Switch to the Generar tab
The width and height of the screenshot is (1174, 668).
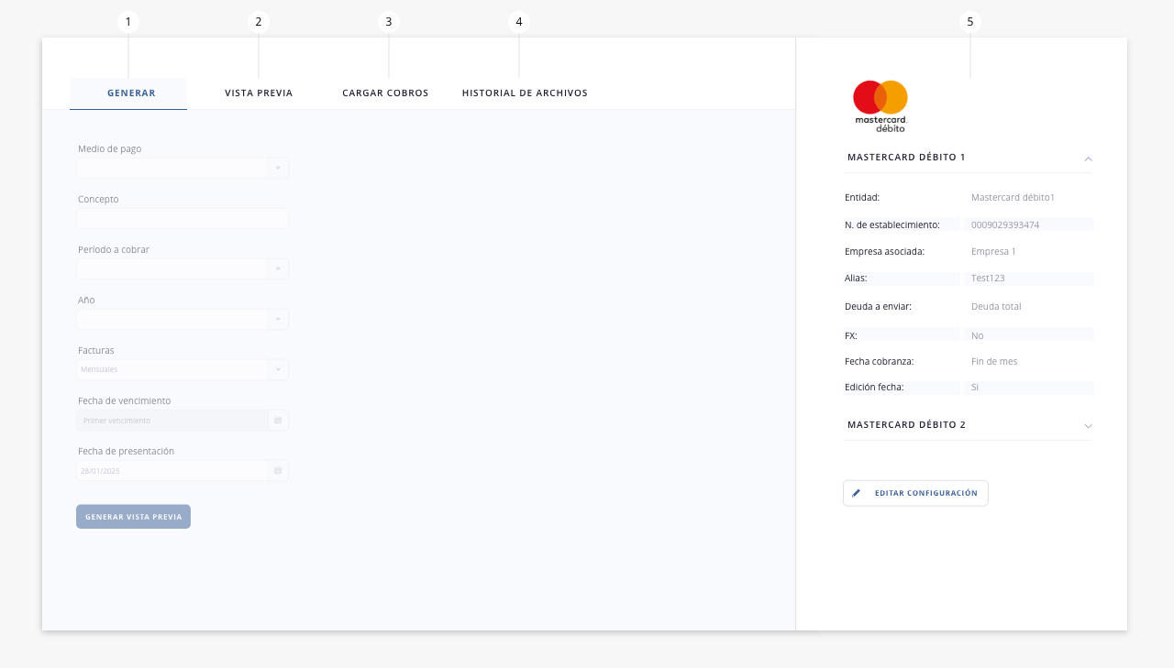128,93
